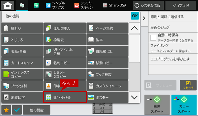Screen dimensions: 198x116
Task: Select とじしろ margin shift function
Action: point(23,40)
